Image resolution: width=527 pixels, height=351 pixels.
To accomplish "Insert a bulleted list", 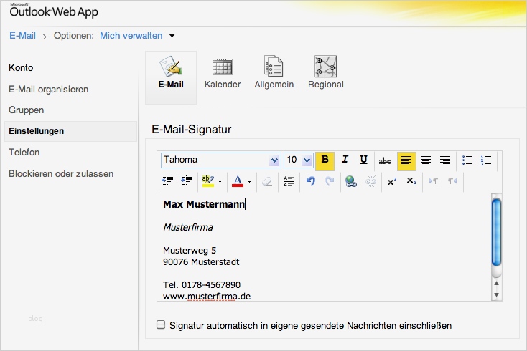I will 467,160.
